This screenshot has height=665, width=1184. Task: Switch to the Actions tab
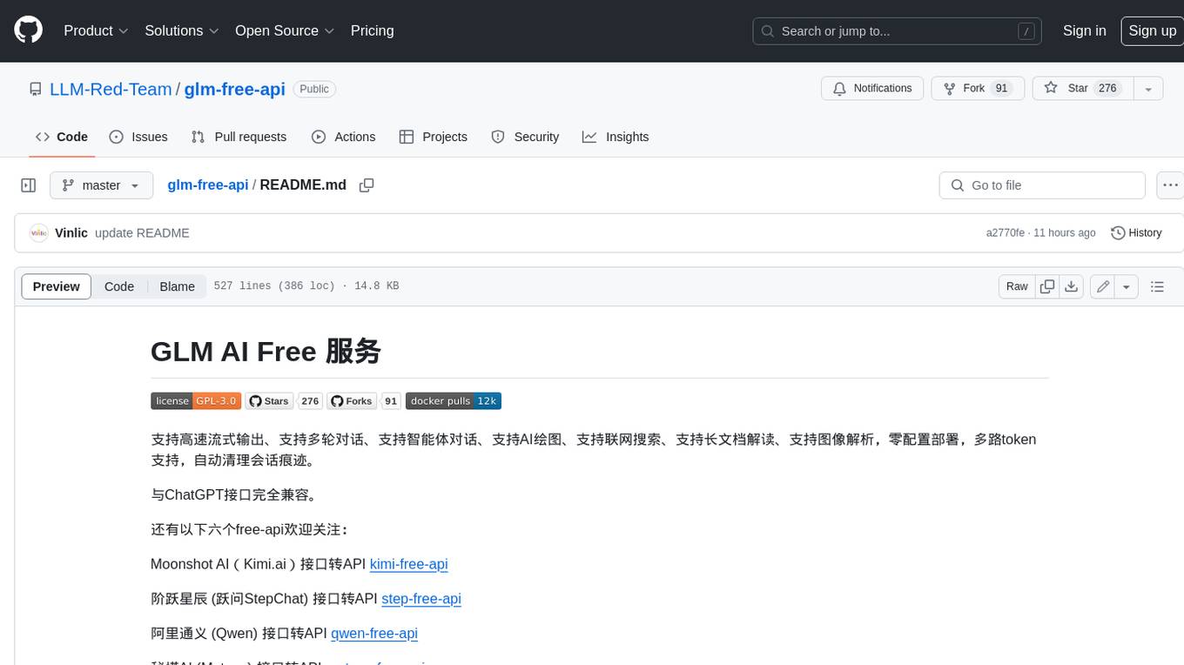coord(344,137)
